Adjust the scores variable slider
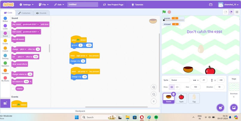Screen dimensions: 241x121 pos(173,20)
